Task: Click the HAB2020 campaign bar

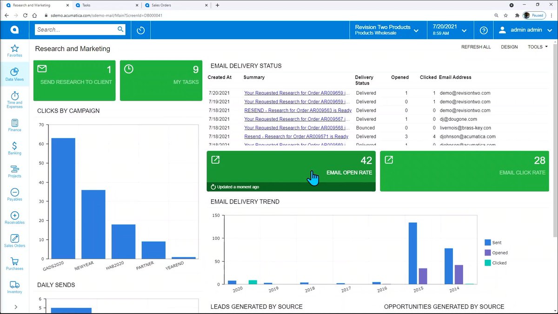Action: tap(123, 242)
